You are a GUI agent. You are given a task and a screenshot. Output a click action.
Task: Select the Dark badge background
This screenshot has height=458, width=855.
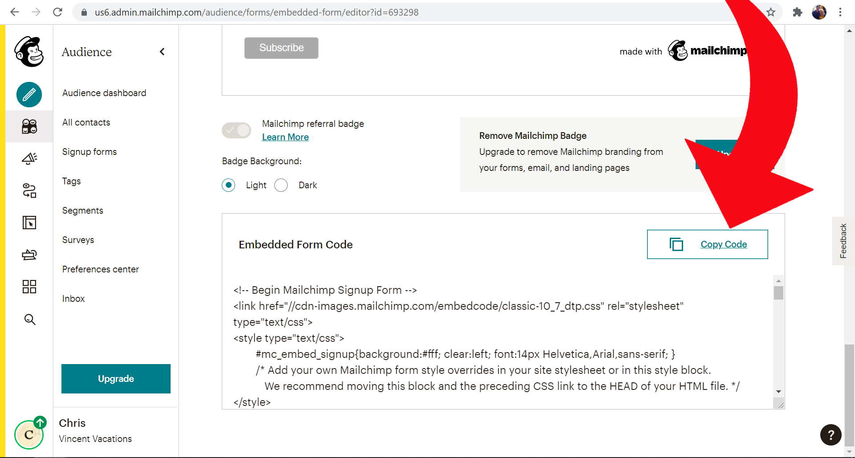coord(281,185)
